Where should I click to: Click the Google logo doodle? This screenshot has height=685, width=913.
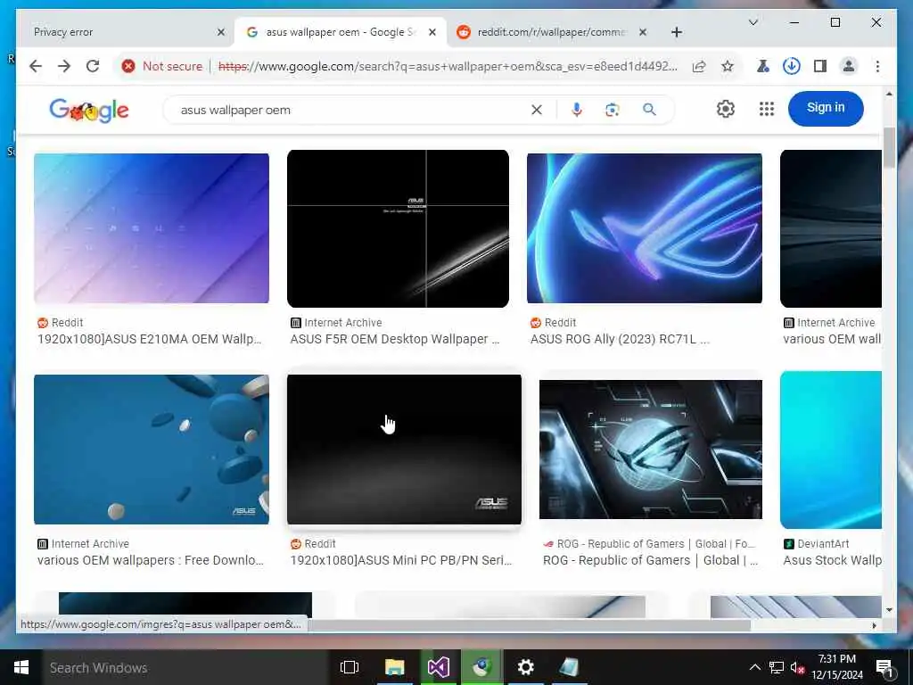[x=89, y=110]
